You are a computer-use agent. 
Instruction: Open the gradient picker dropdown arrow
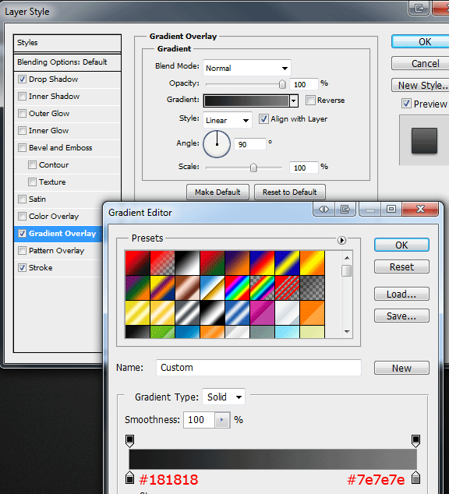pos(294,101)
